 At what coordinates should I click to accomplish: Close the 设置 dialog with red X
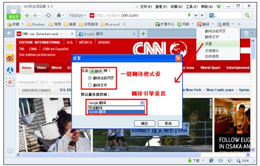click(x=178, y=58)
